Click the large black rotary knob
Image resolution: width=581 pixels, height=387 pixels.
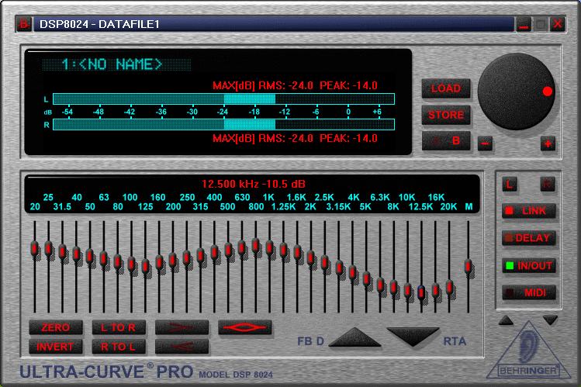pos(516,92)
